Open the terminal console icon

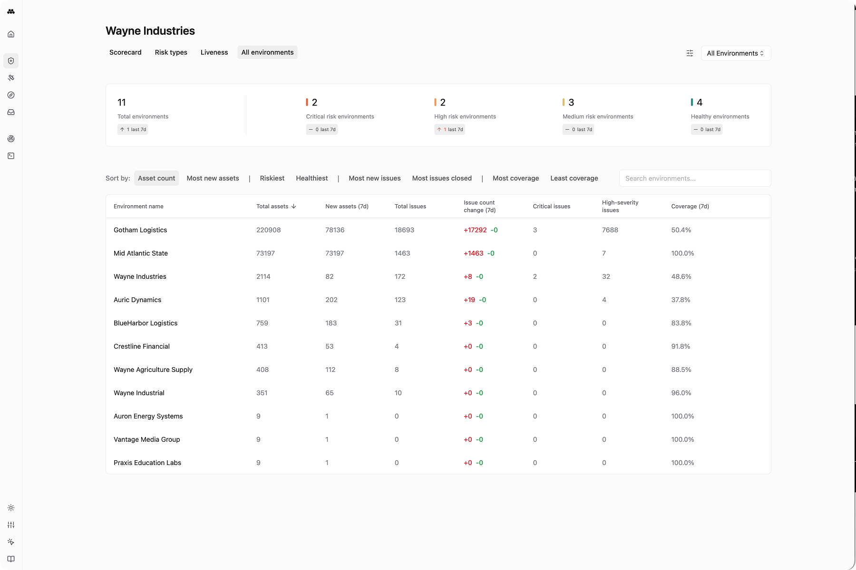[11, 156]
